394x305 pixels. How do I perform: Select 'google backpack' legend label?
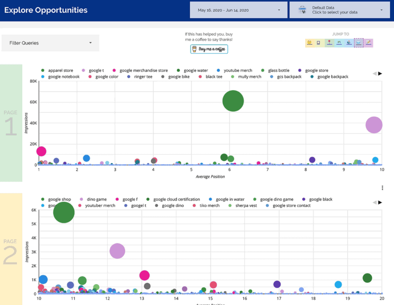[333, 77]
